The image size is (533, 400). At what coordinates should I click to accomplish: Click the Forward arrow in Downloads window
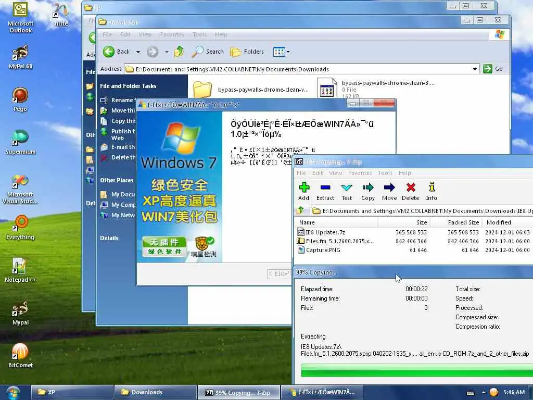click(x=153, y=52)
